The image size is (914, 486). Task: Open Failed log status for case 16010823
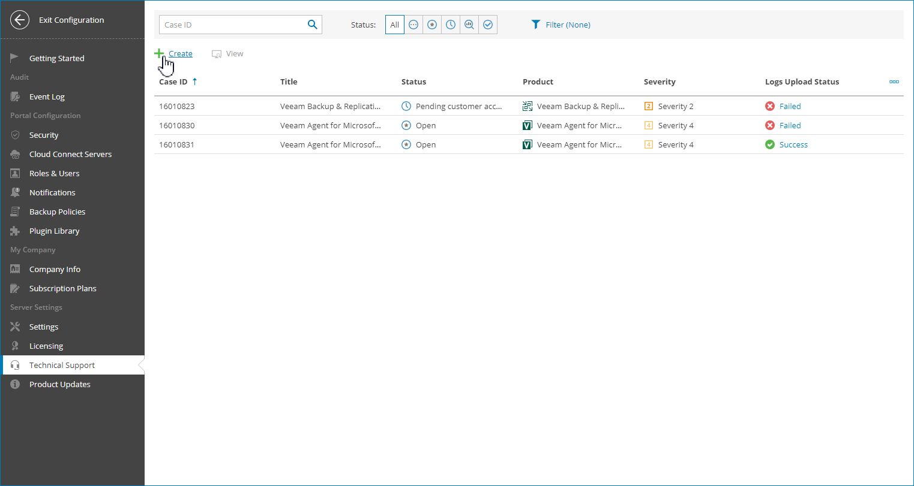tap(790, 106)
